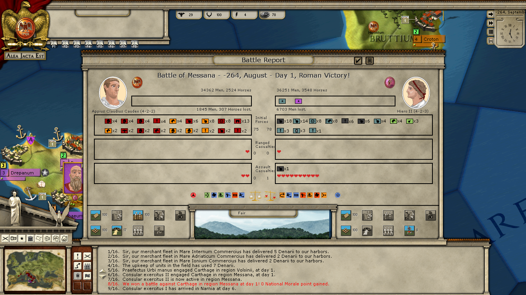Select the temple building map filter
This screenshot has width=526, height=295.
click(30, 239)
